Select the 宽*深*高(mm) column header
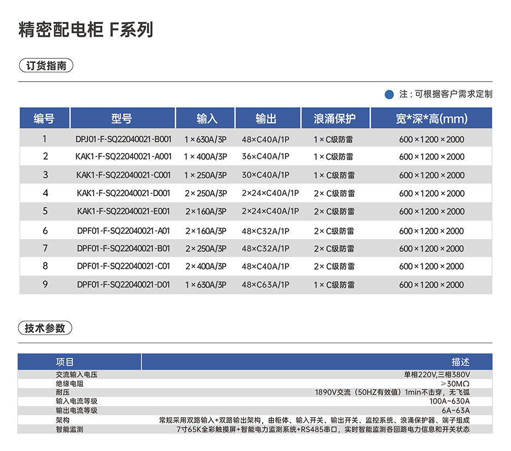Viewport: 511px width, 451px height. tap(431, 118)
